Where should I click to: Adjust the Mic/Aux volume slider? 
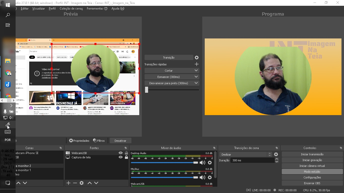pos(195,177)
